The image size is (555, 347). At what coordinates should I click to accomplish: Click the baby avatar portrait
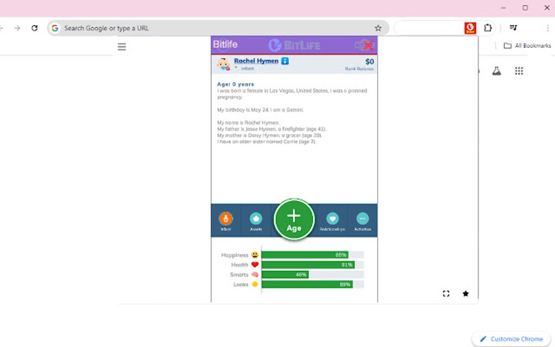tap(223, 64)
